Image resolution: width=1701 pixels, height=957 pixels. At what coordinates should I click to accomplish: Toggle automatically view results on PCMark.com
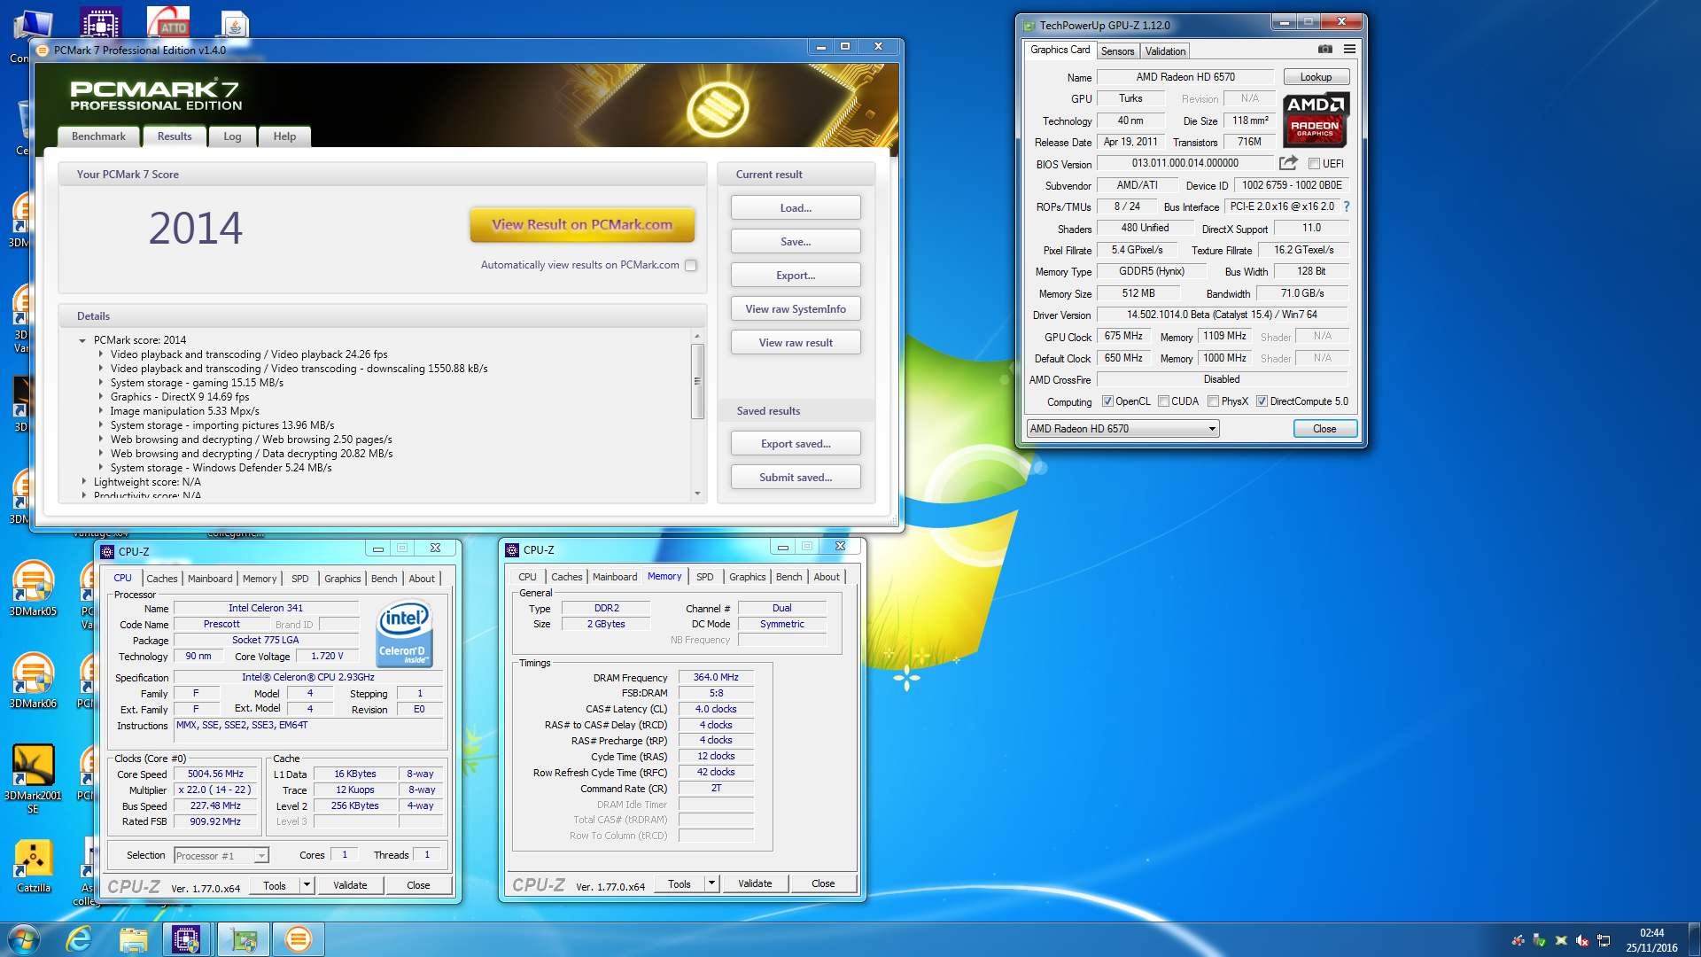pos(691,265)
